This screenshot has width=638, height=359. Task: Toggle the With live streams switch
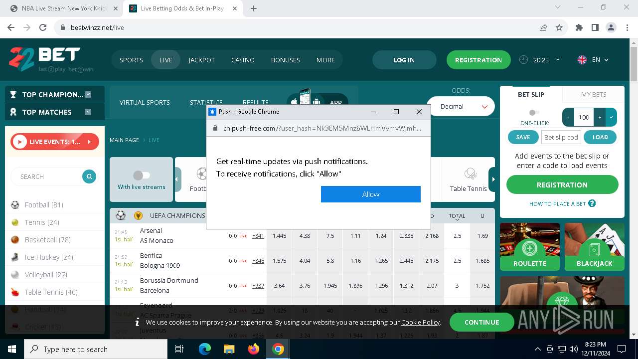coord(142,176)
